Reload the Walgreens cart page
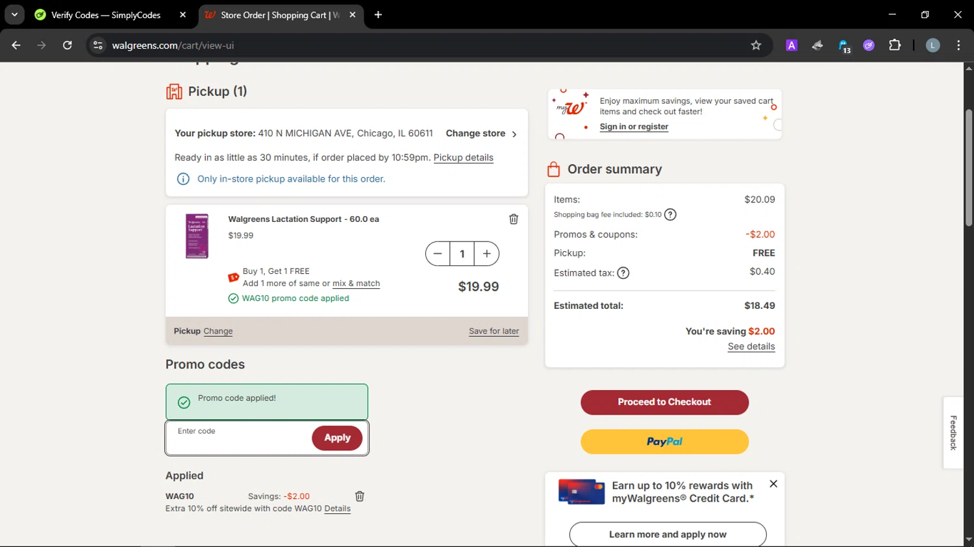Screen dimensions: 974x547 (x=68, y=45)
